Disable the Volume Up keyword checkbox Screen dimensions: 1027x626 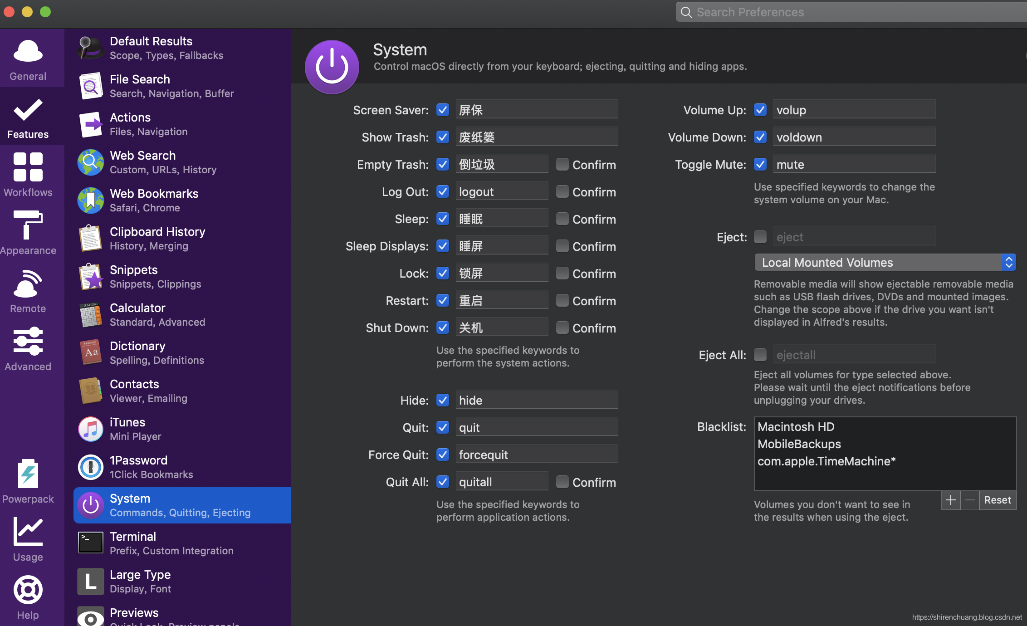(x=760, y=110)
